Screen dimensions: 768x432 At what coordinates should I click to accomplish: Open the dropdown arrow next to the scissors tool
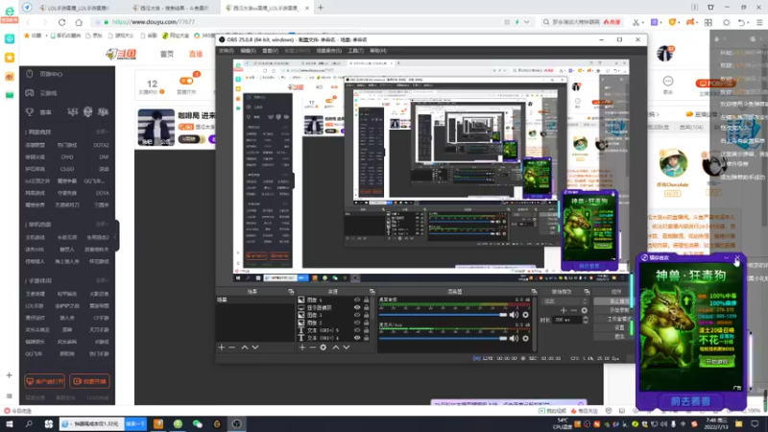point(642,22)
